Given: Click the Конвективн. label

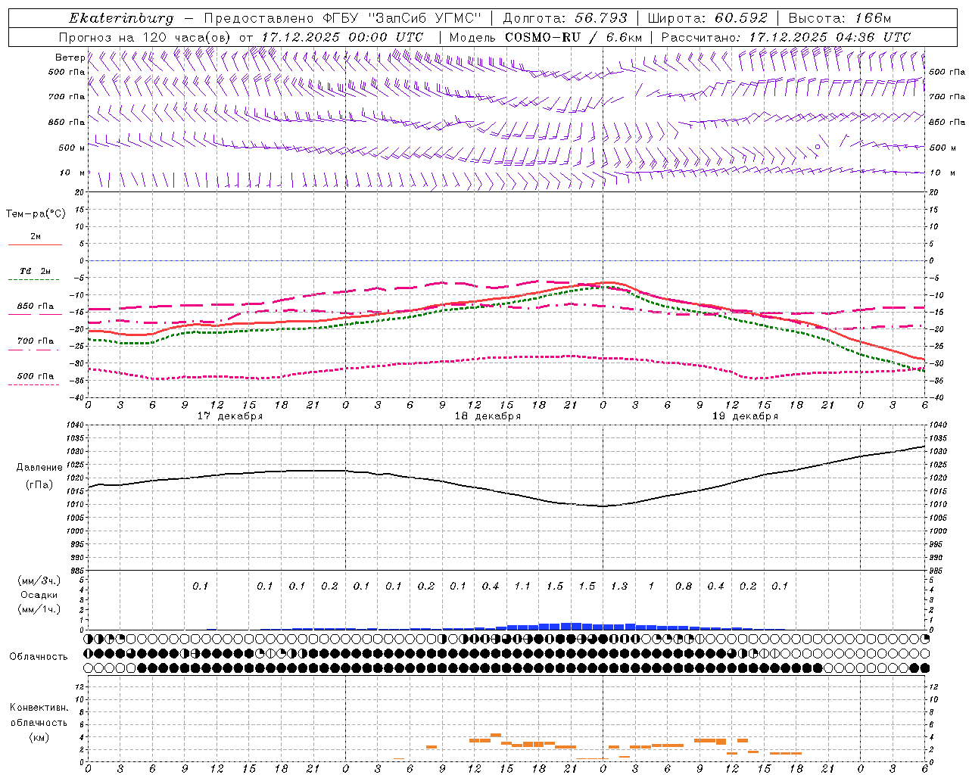Looking at the screenshot, I should pyautogui.click(x=39, y=708).
